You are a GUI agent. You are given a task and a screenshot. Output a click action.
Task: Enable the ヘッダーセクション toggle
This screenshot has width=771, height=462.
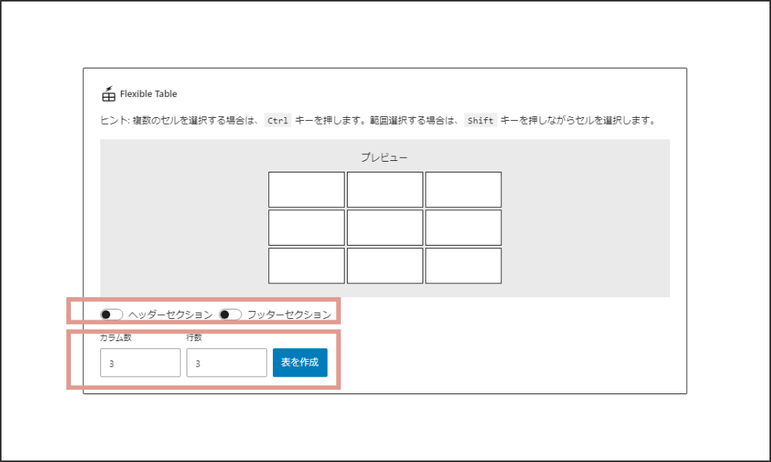click(x=112, y=314)
